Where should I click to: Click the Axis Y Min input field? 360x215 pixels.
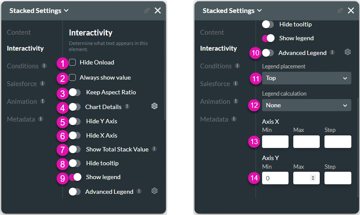(x=275, y=178)
